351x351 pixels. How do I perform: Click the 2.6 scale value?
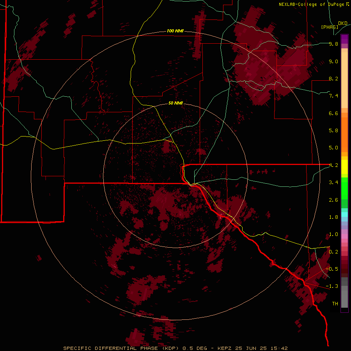[x=333, y=200]
